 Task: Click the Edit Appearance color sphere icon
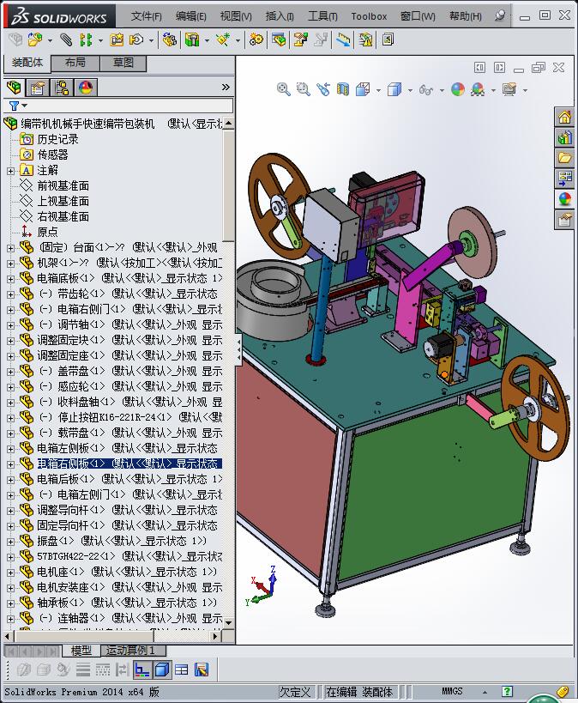click(457, 89)
